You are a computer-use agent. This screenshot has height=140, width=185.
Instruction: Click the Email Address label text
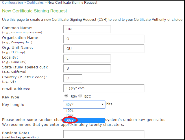(16, 89)
